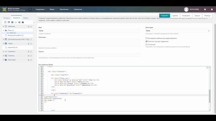216x121 pixels.
Task: Click the Копировать duplicate button
Action: pos(186,16)
